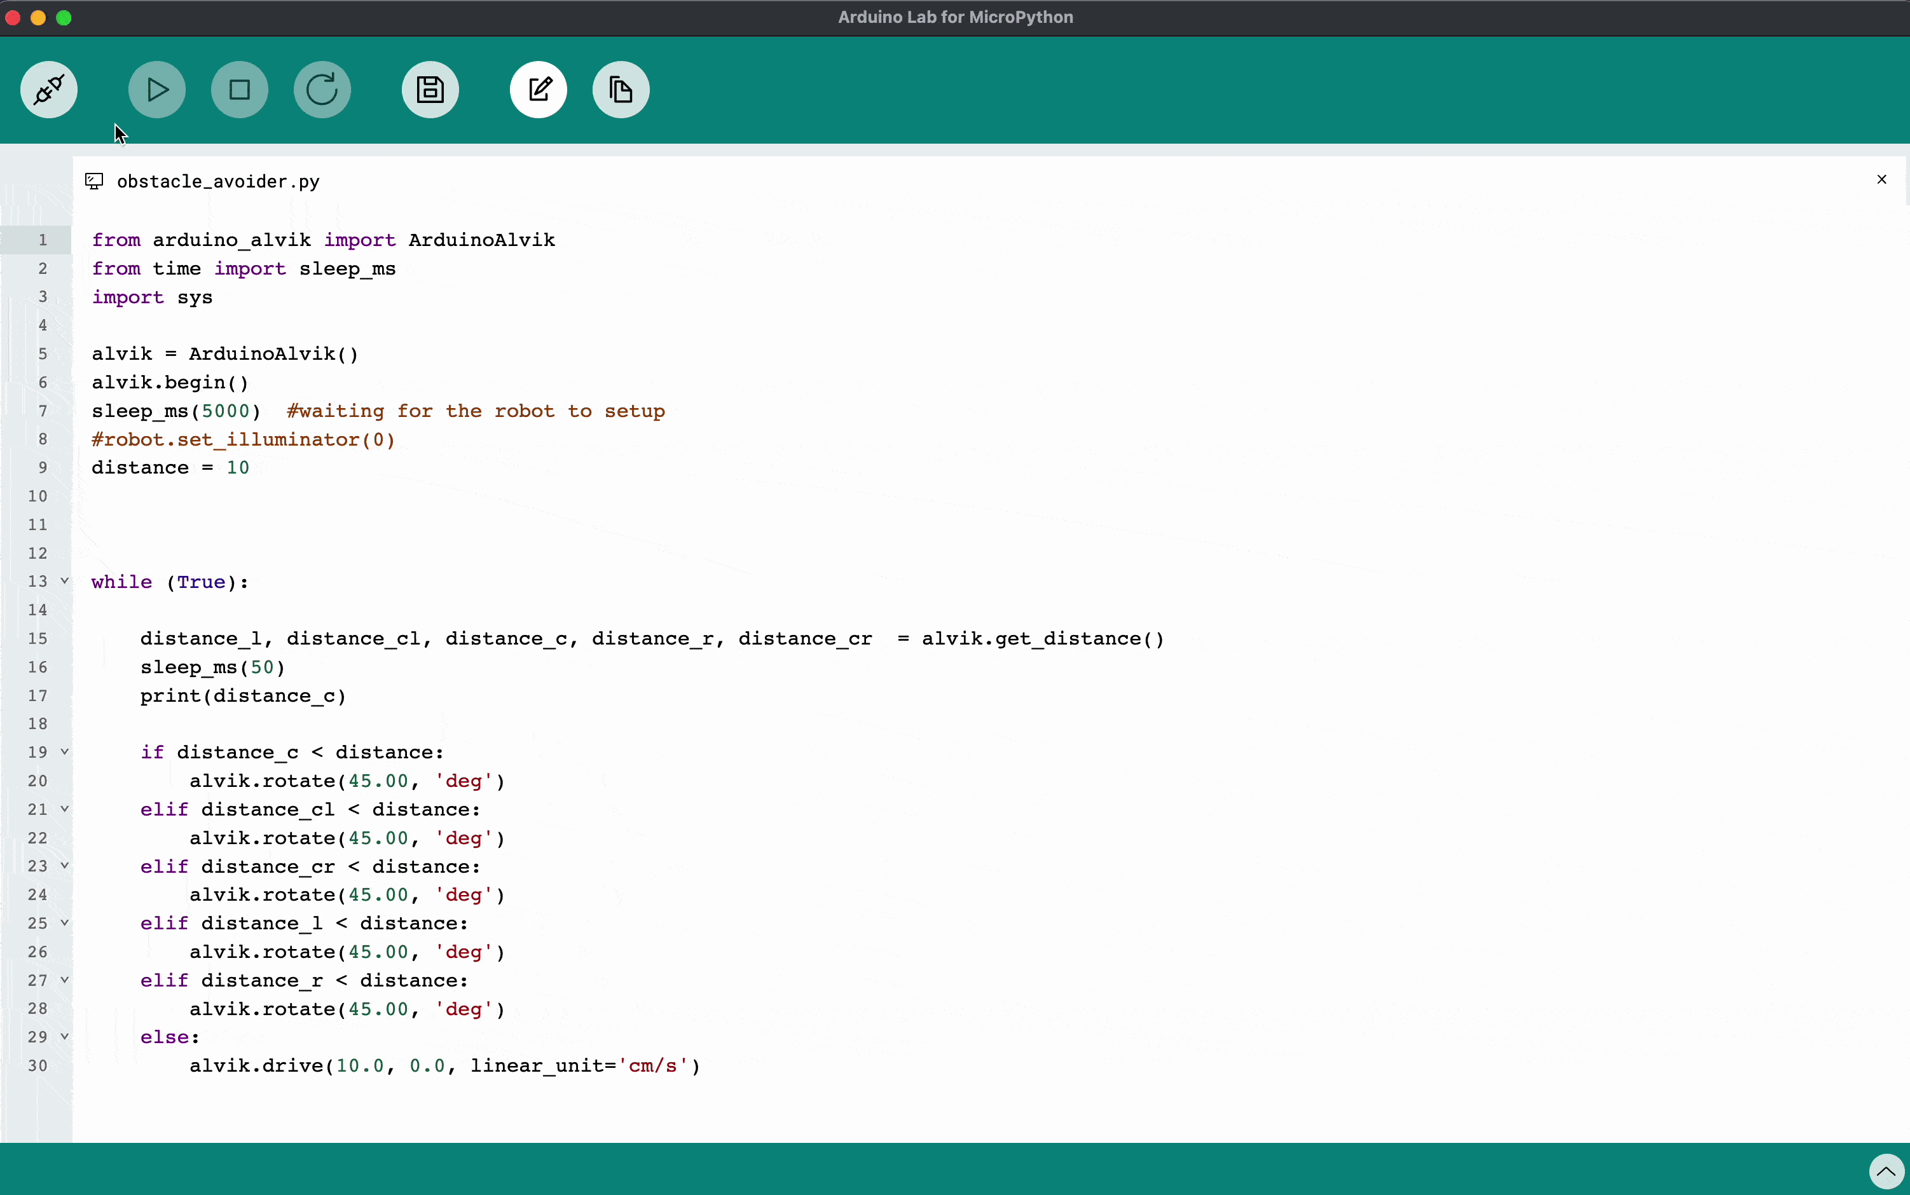Run the script with the play icon
Screen dimensions: 1910x1195
(x=156, y=90)
